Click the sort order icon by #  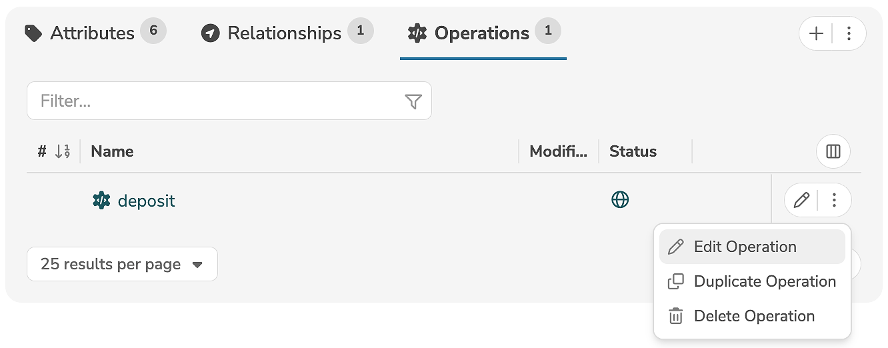[62, 151]
